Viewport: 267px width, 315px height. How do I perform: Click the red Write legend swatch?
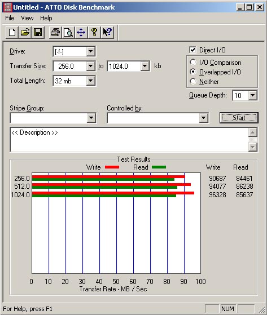[x=112, y=167]
